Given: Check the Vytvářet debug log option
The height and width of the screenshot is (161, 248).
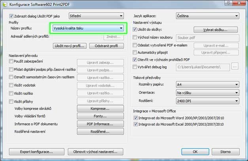Looking at the screenshot, I should pos(135,67).
